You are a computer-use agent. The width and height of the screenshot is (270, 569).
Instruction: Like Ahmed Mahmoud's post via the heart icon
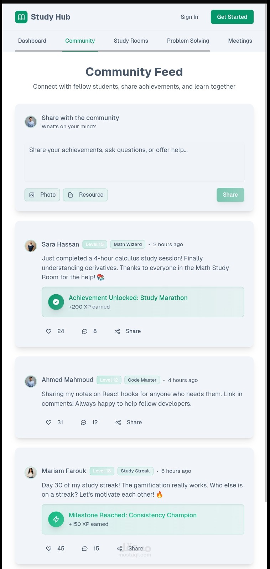click(x=49, y=423)
